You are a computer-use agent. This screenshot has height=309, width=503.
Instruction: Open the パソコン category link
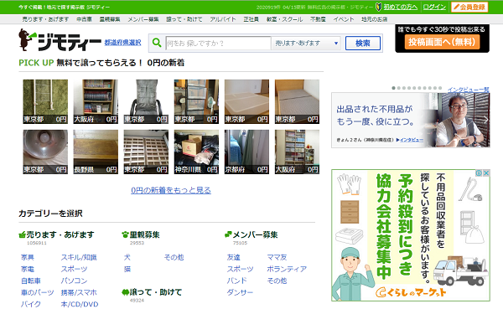[74, 281]
